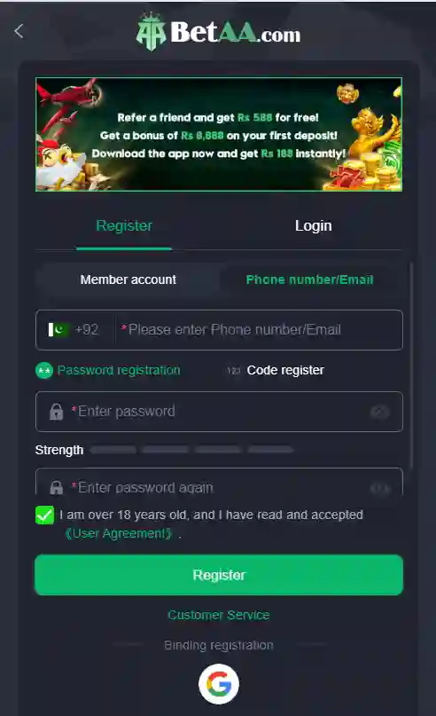Switch to the Login tab
The height and width of the screenshot is (716, 436).
314,225
